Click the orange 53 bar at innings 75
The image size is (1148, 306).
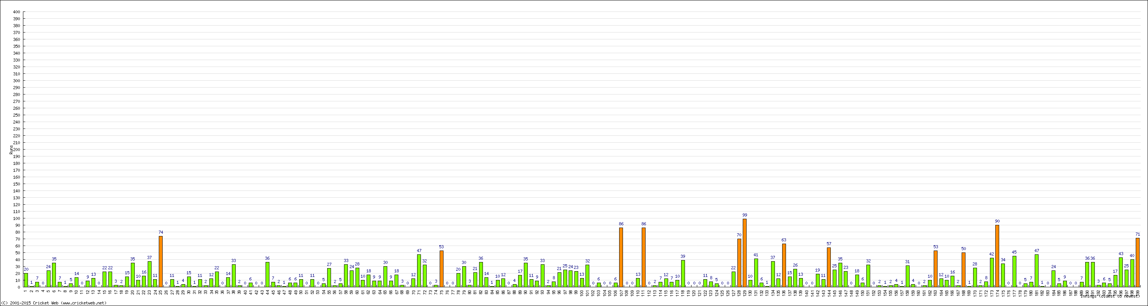pos(442,269)
